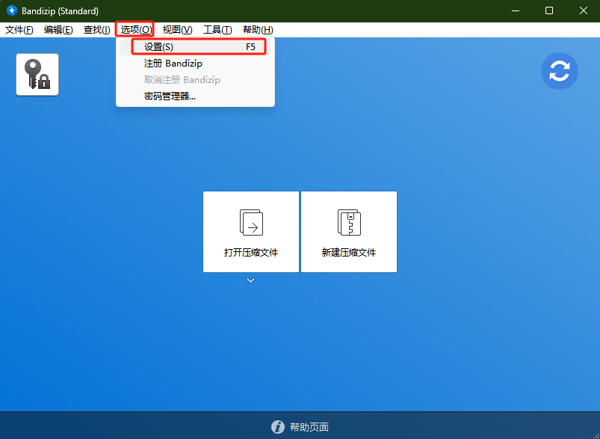Open the 查找(I) menu

tap(96, 30)
